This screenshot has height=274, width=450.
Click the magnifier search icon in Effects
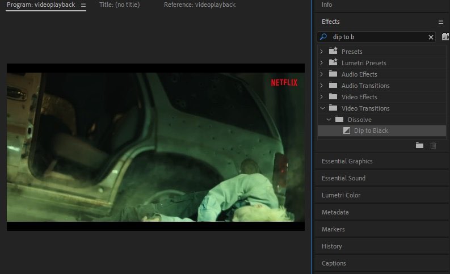coord(323,37)
